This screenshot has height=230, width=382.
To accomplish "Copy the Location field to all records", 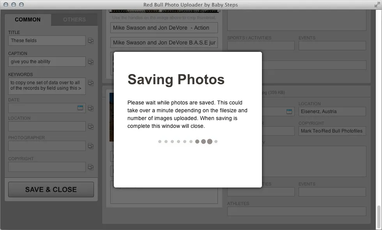I will click(x=90, y=126).
